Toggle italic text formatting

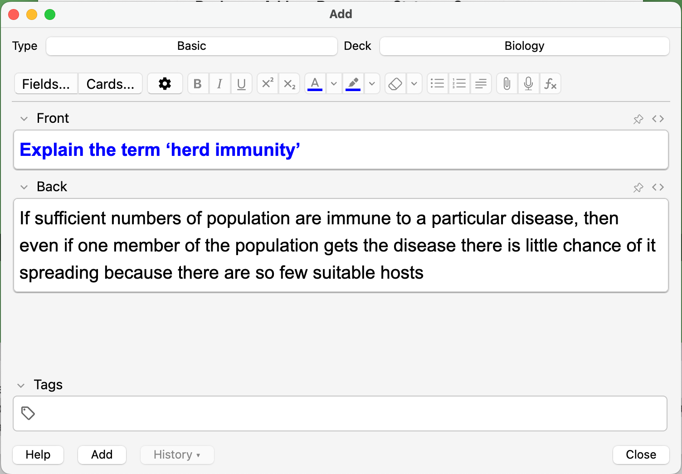click(x=219, y=84)
